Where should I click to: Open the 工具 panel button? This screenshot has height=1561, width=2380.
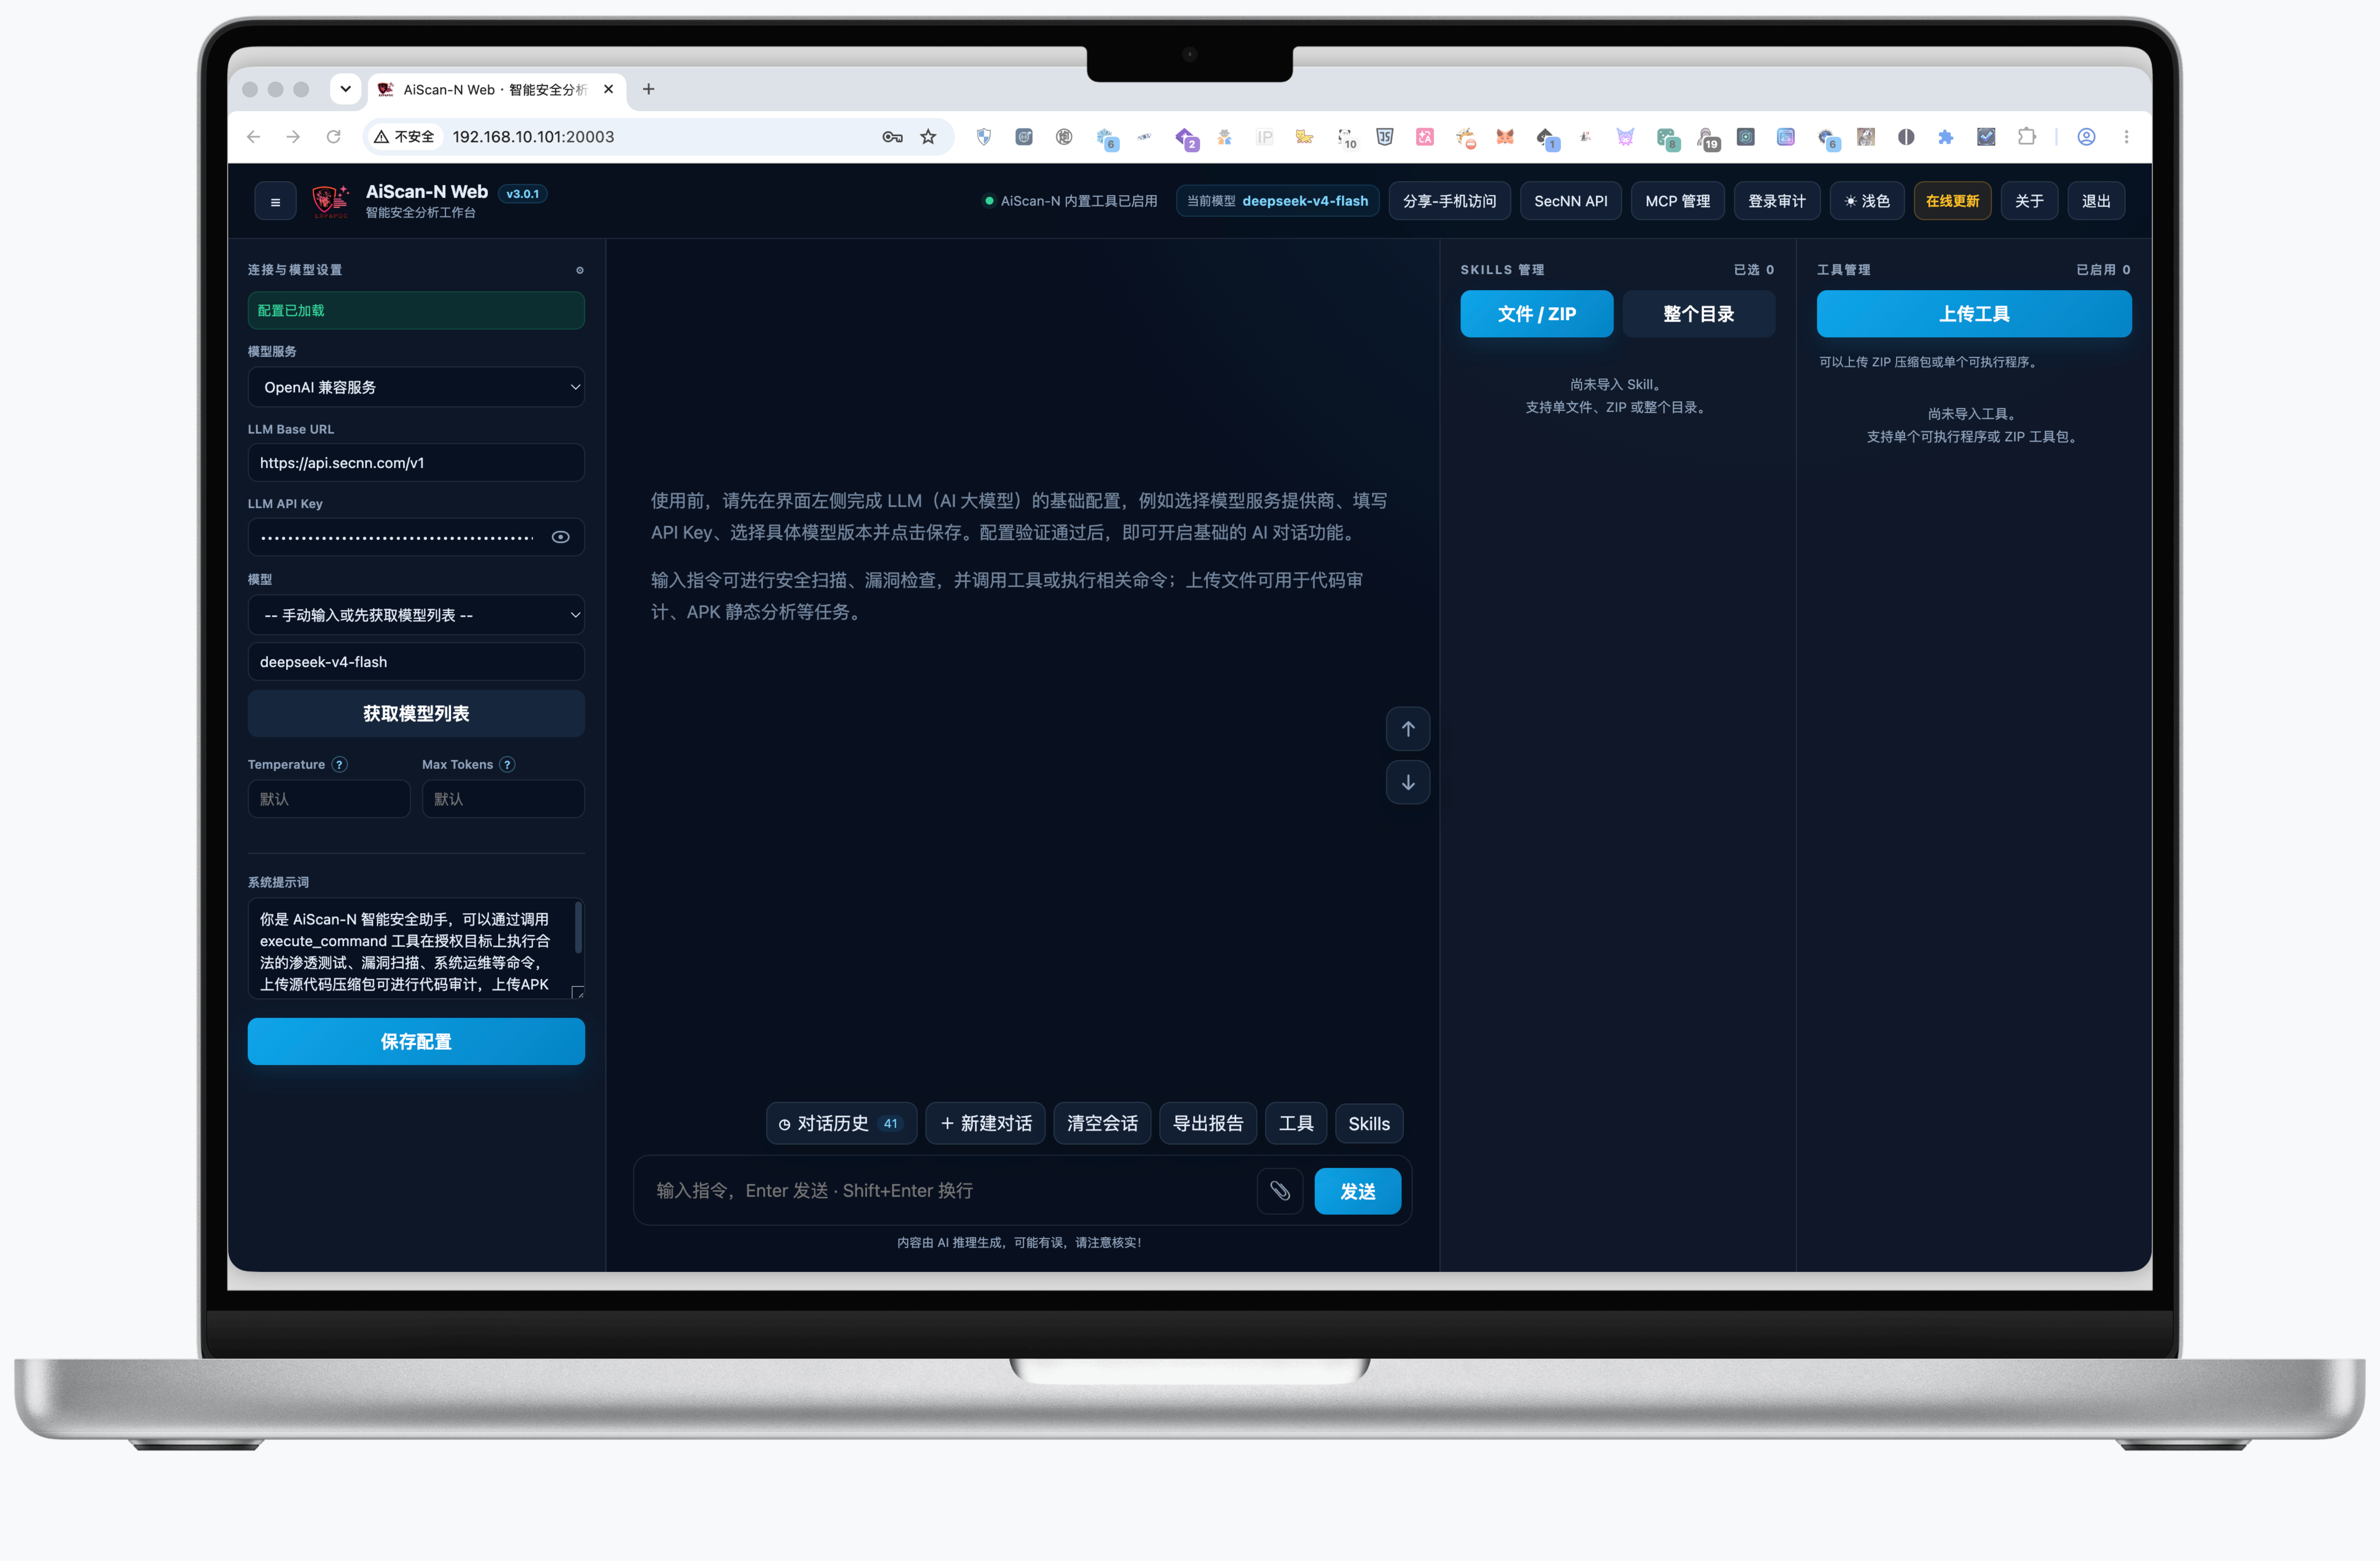[x=1296, y=1123]
